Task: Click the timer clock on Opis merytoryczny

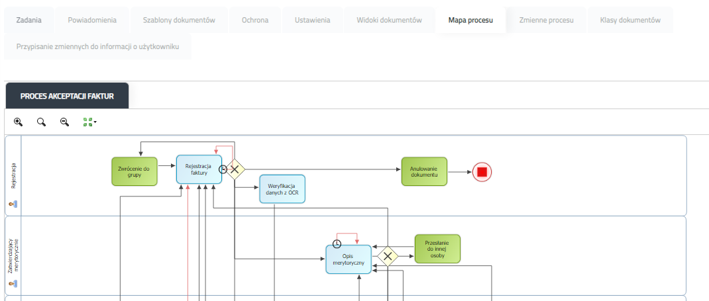Action: coord(337,244)
